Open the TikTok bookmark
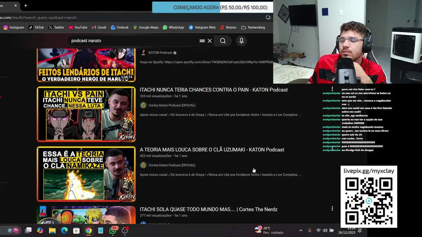422x237 pixels. [x=36, y=27]
